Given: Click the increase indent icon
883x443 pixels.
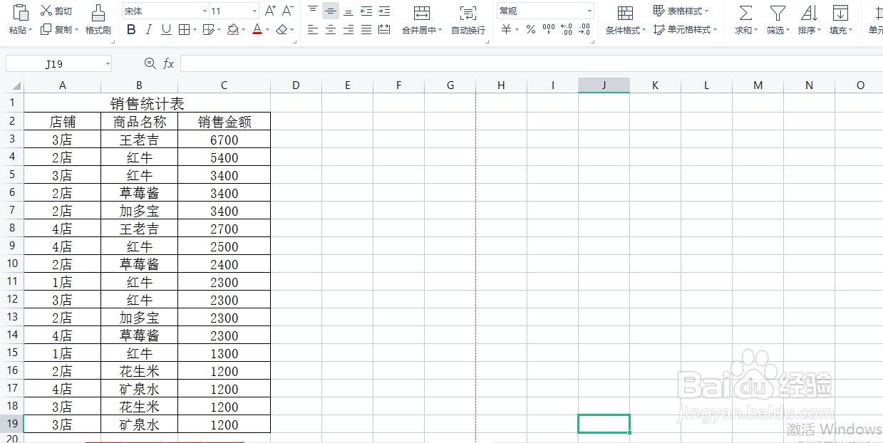Looking at the screenshot, I should point(384,11).
